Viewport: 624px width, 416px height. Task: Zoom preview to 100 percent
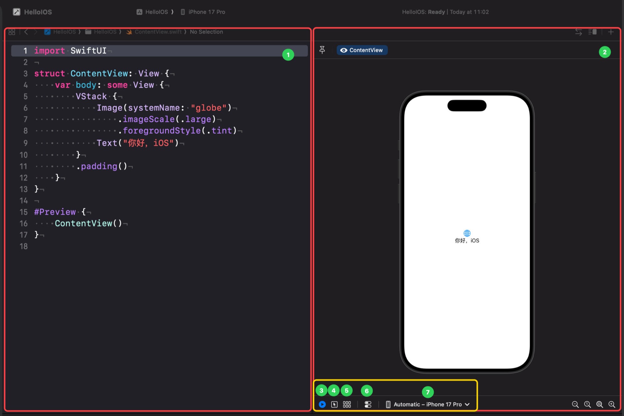(x=587, y=404)
